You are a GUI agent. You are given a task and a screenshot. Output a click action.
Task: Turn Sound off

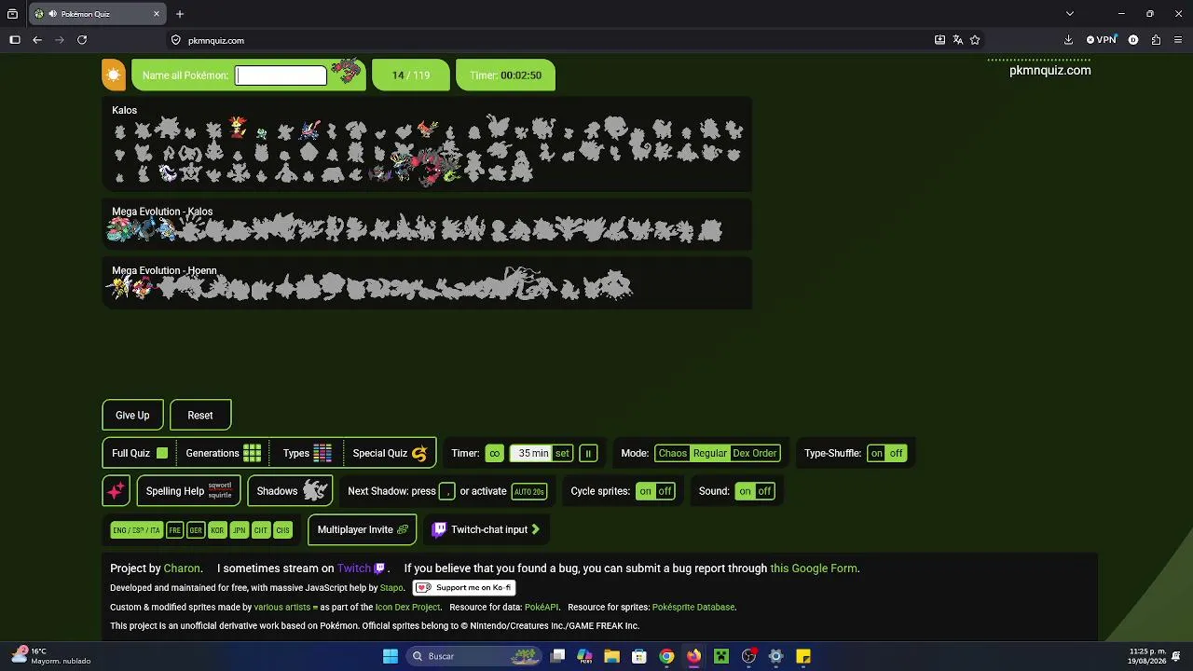point(764,491)
